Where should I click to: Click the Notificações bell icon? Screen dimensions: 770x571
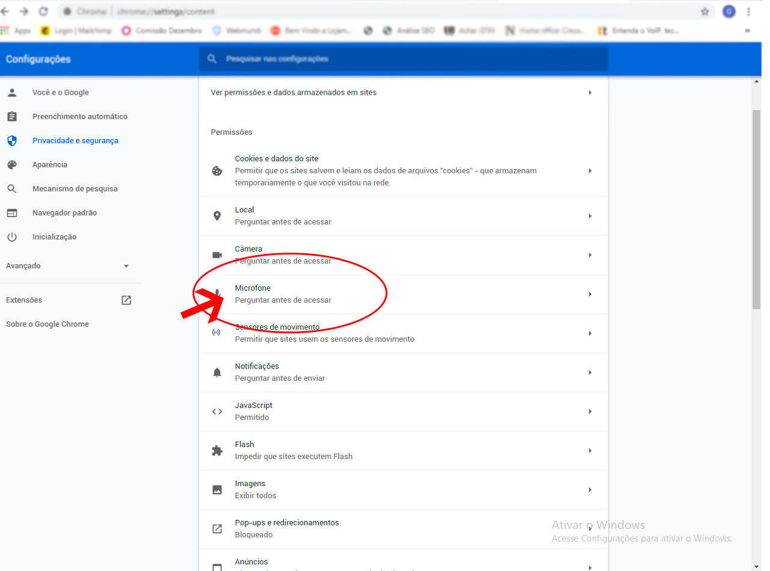tap(217, 372)
